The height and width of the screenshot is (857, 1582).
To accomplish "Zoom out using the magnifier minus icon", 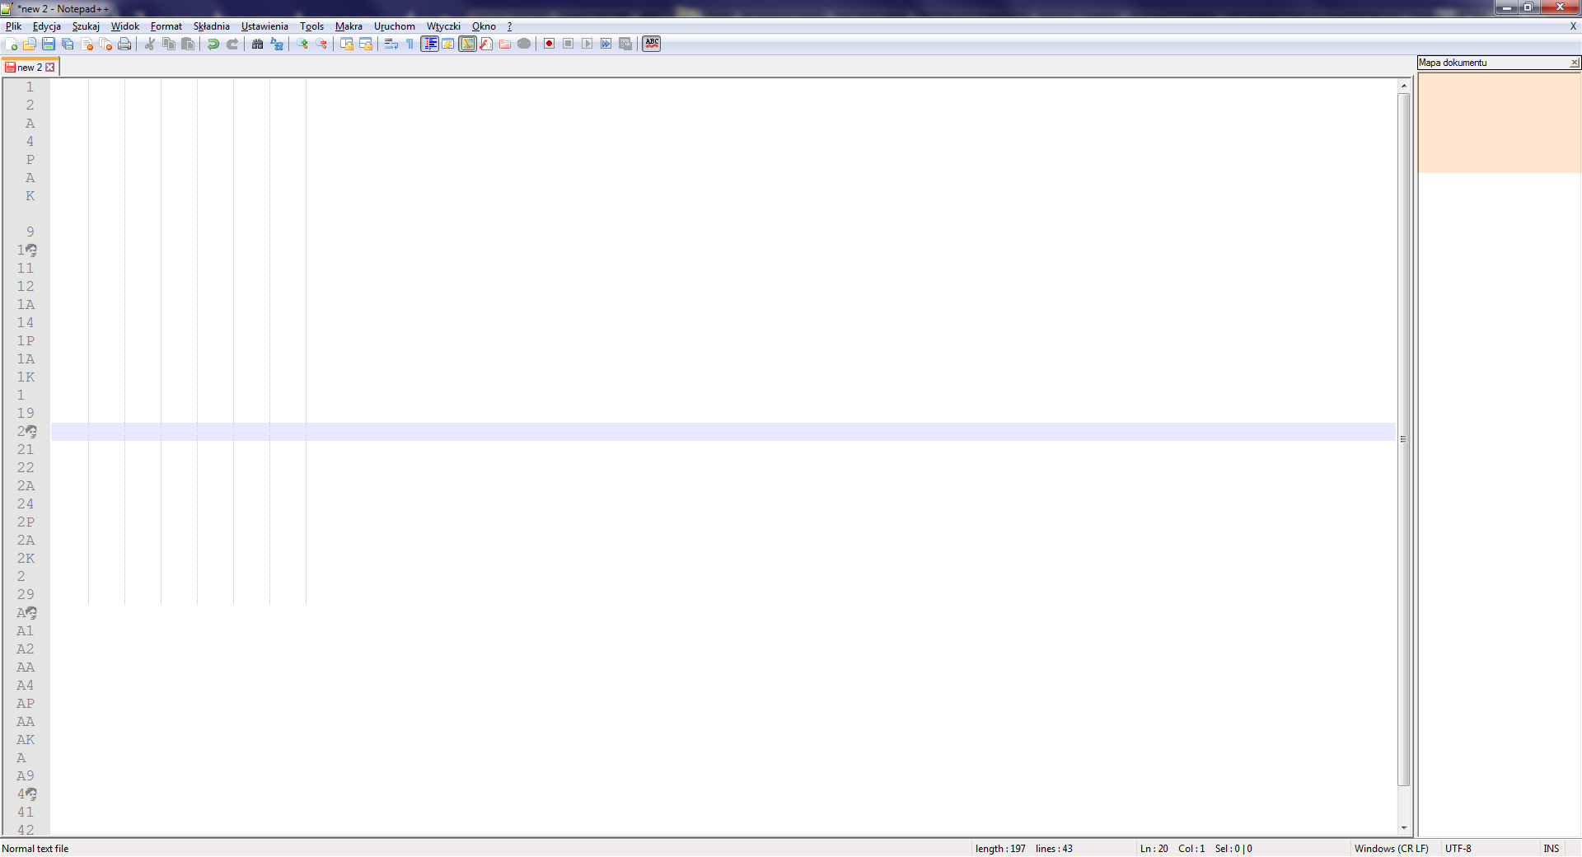I will (x=321, y=44).
